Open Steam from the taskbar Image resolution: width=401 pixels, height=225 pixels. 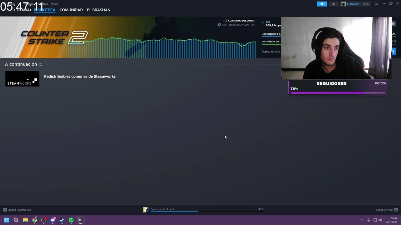pos(62,220)
